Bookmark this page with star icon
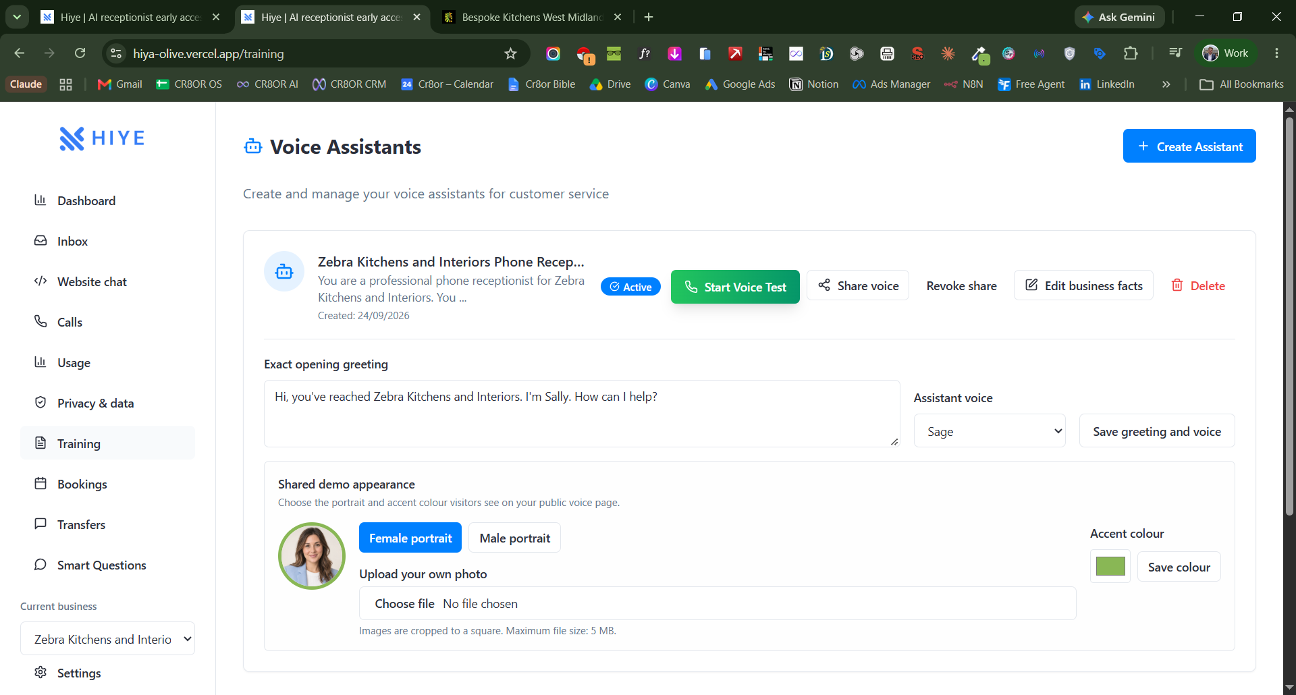Screen dimensions: 1296x695 510,53
